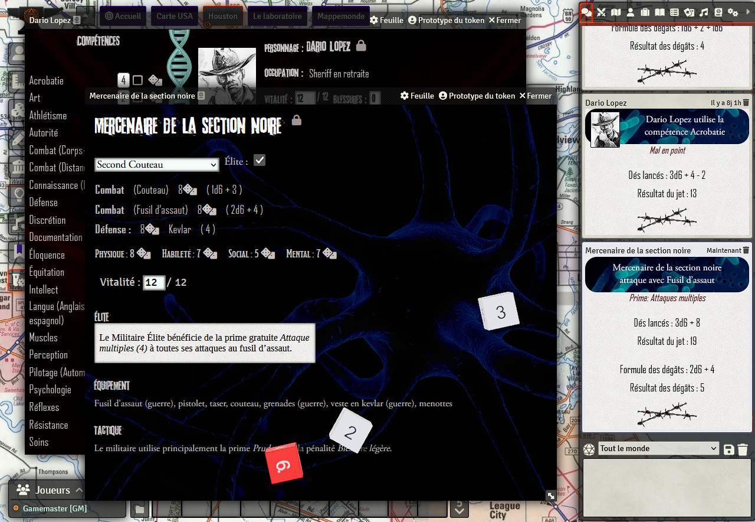Image resolution: width=755 pixels, height=522 pixels.
Task: Delete the Mercenaire chat message with trash icon
Action: (x=746, y=250)
